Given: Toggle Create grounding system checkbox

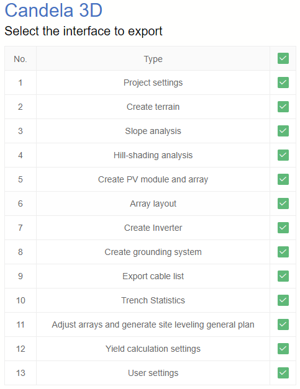Looking at the screenshot, I should pyautogui.click(x=283, y=252).
